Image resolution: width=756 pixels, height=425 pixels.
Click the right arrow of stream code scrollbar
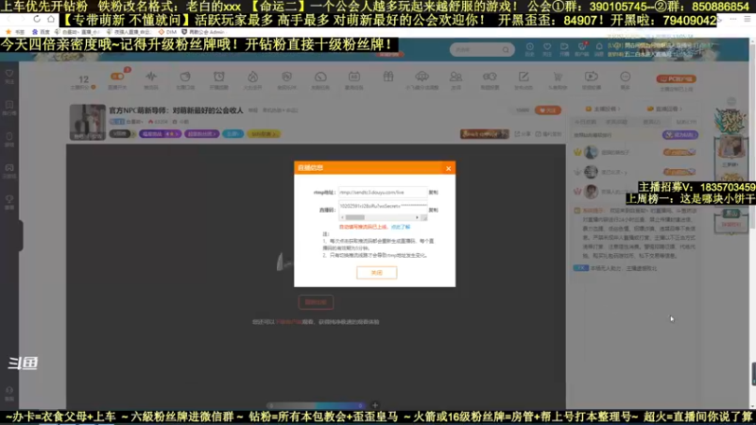[417, 218]
